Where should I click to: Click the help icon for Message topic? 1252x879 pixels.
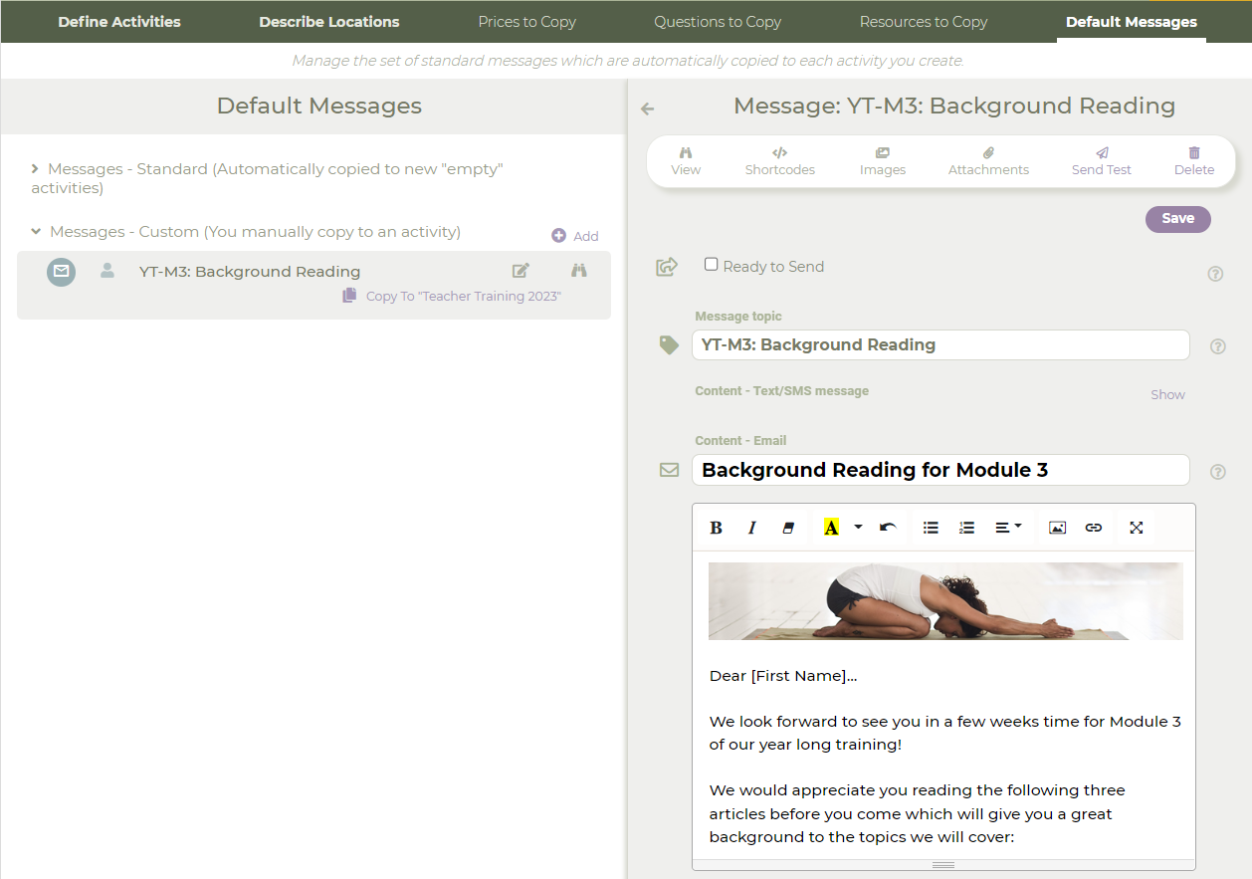(x=1218, y=346)
